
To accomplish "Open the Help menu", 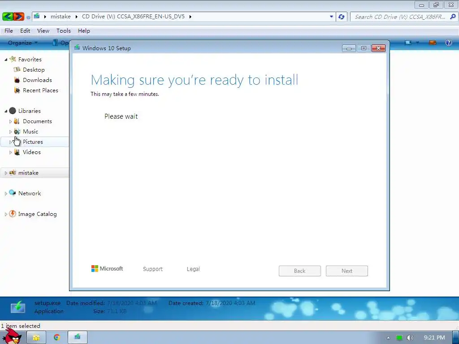I will point(84,31).
